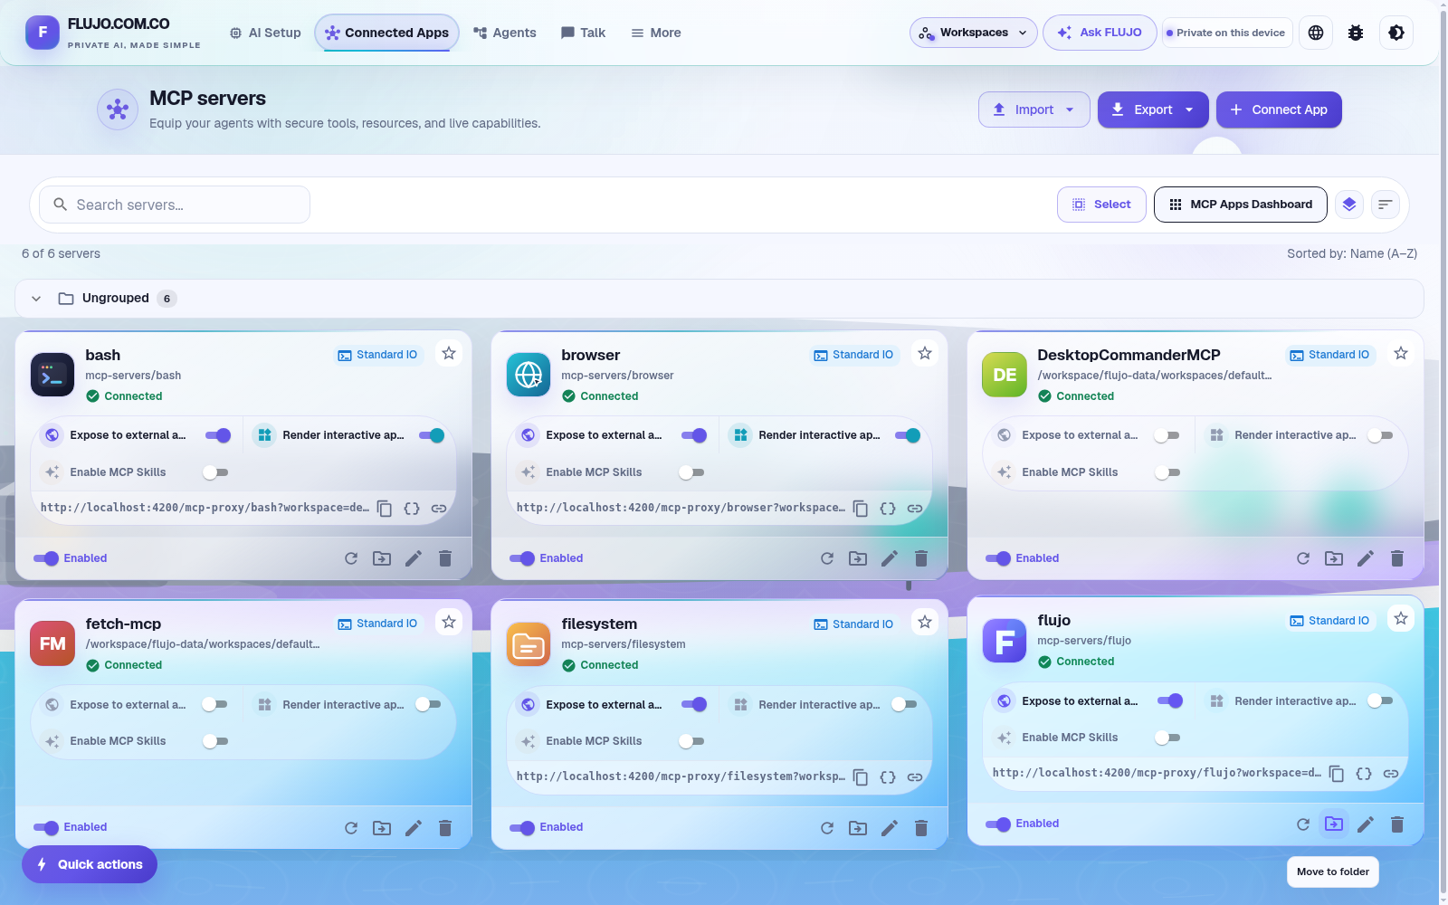Click link icon next to bash URL

(439, 509)
